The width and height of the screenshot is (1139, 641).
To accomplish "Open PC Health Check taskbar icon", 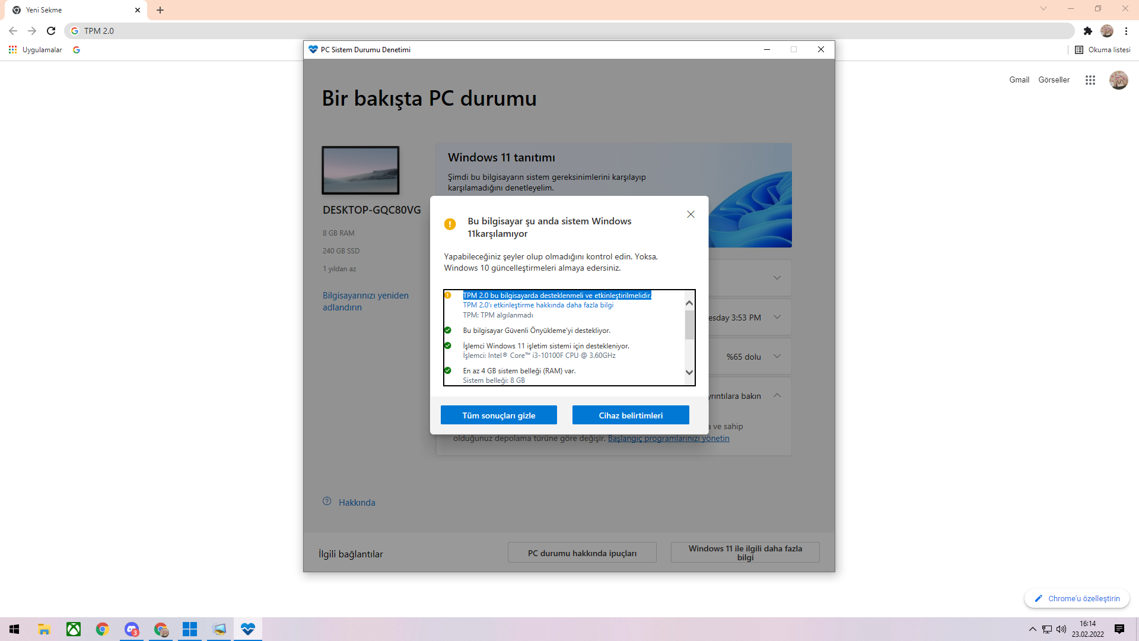I will [x=248, y=629].
